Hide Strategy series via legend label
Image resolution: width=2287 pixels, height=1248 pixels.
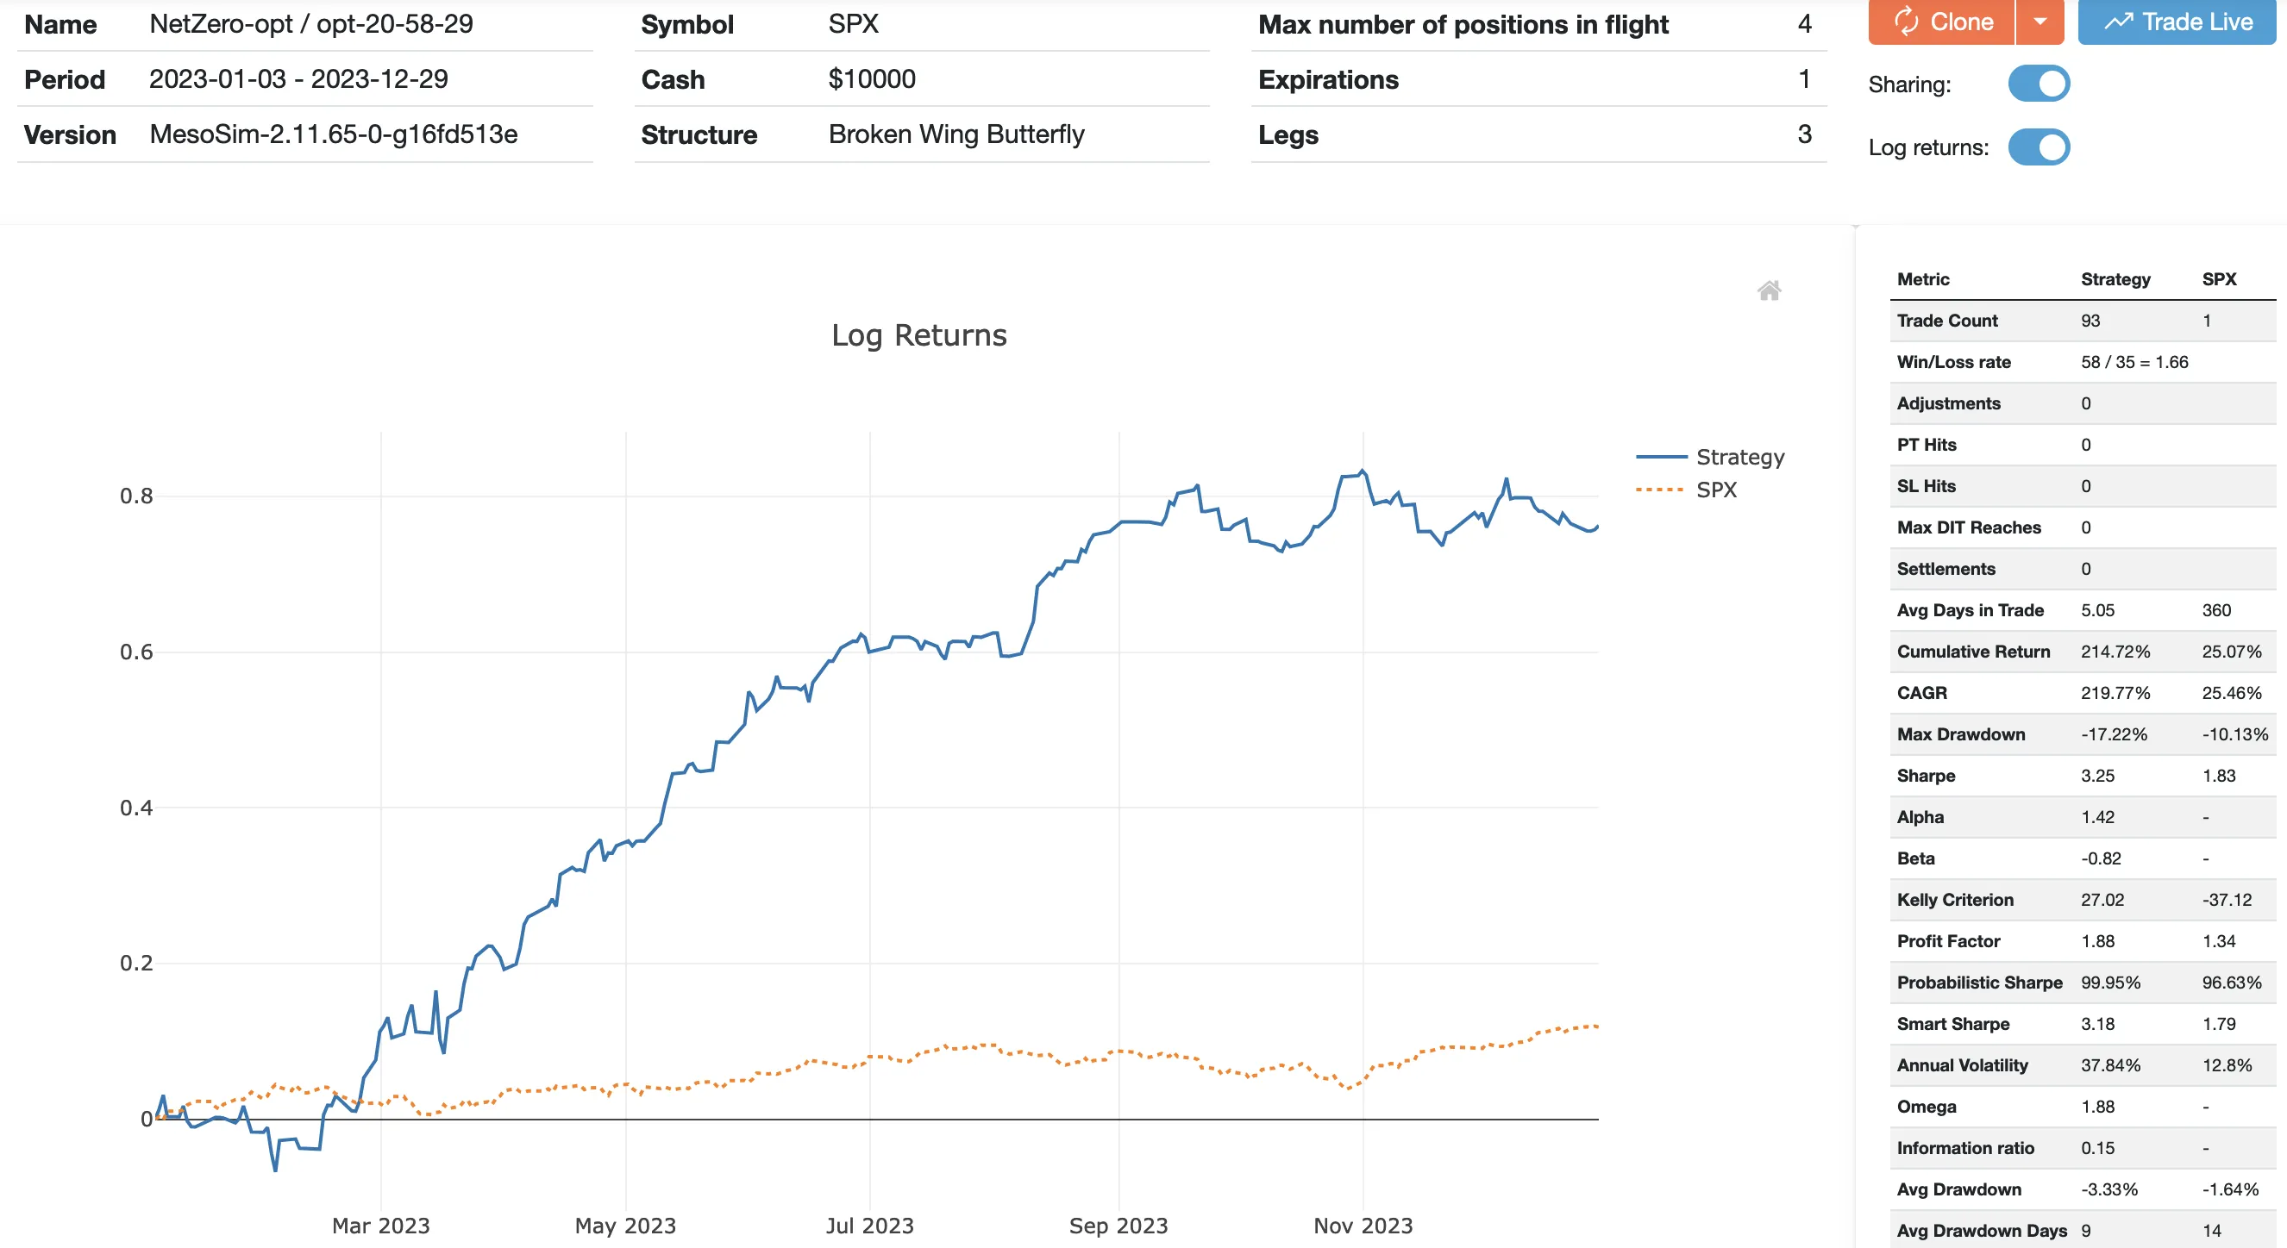coord(1739,457)
